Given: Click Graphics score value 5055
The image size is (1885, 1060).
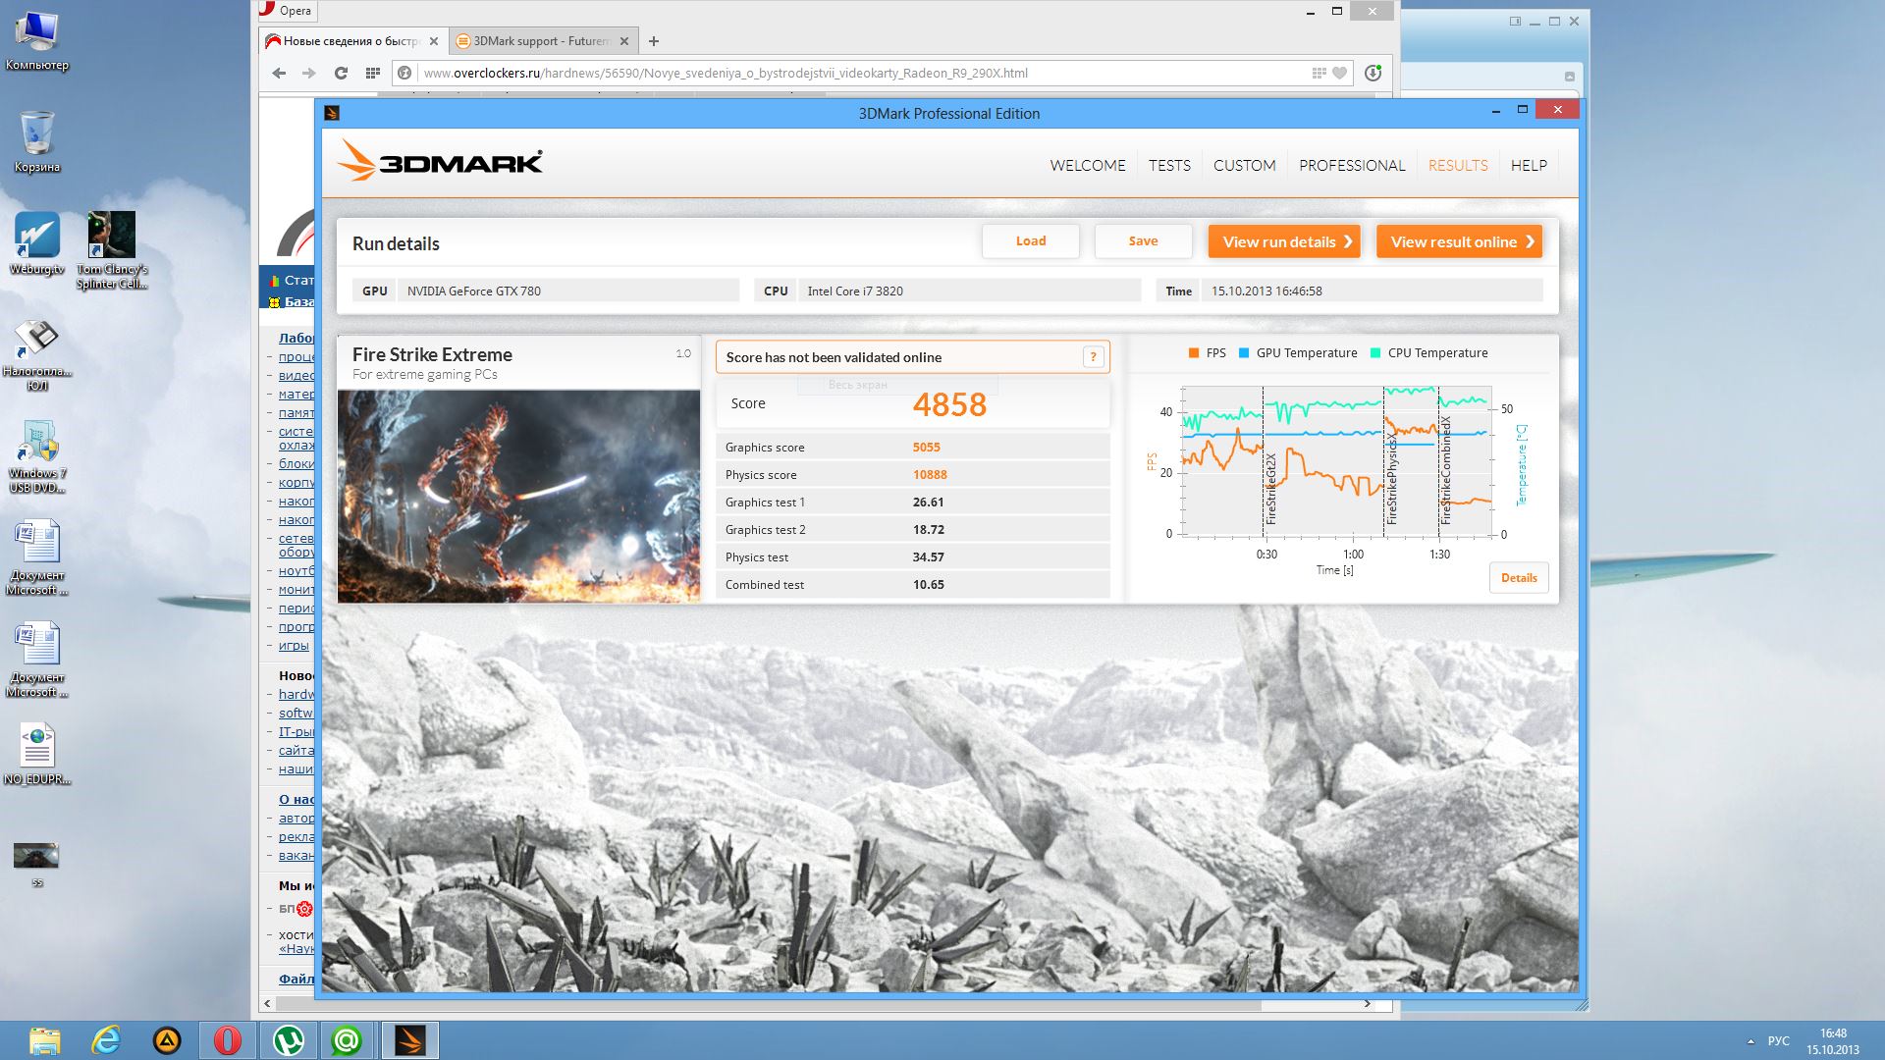Looking at the screenshot, I should [927, 448].
